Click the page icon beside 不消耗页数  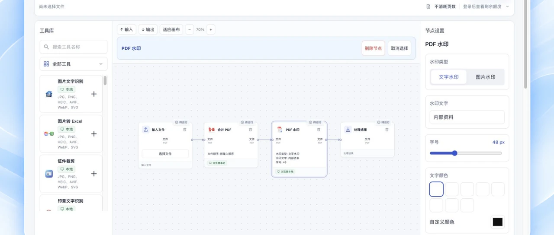[428, 6]
